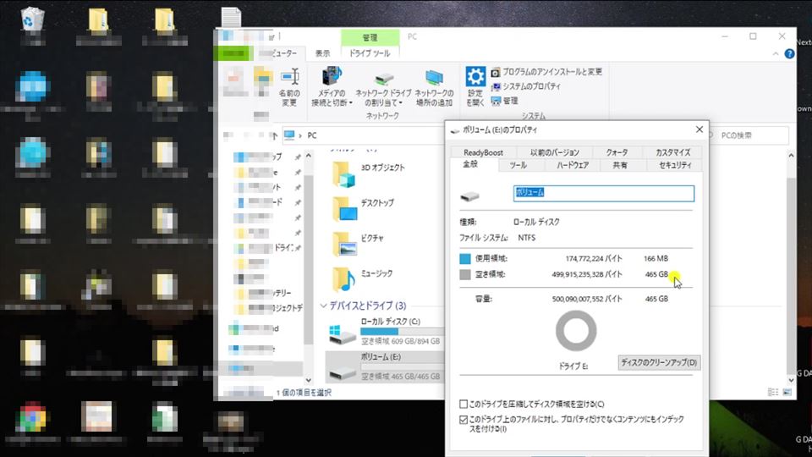
Task: Click 174,772,224 バイト used value
Action: pyautogui.click(x=594, y=259)
